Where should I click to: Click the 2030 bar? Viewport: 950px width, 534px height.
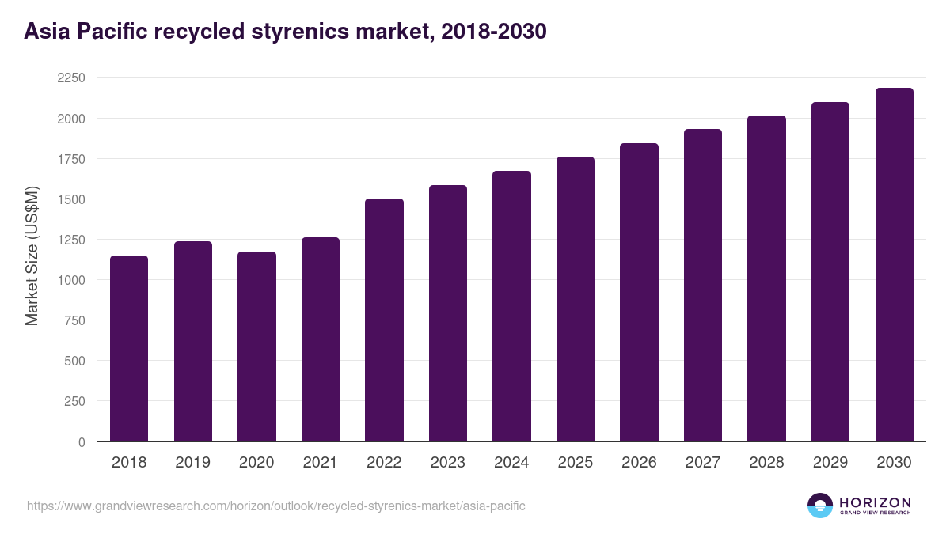pos(894,265)
